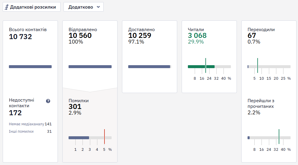Viewport: 298px width, 165px height.
Task: Click the Всього контактів heading
Action: point(28,30)
